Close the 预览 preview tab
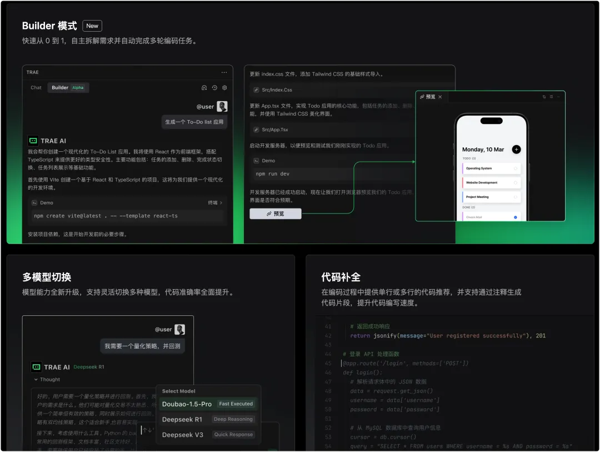 coord(440,97)
